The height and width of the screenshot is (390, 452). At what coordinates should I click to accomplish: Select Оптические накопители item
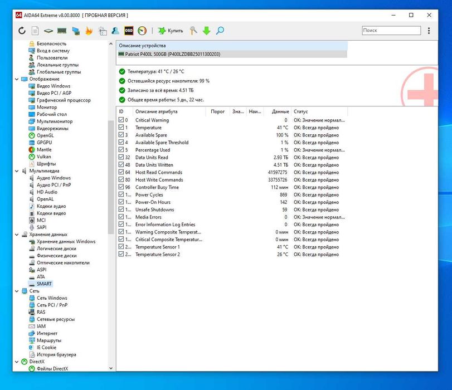point(63,262)
